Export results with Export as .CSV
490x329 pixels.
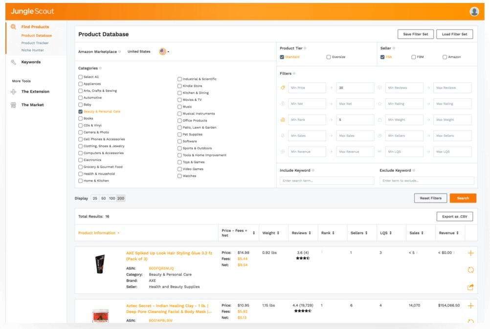(455, 217)
